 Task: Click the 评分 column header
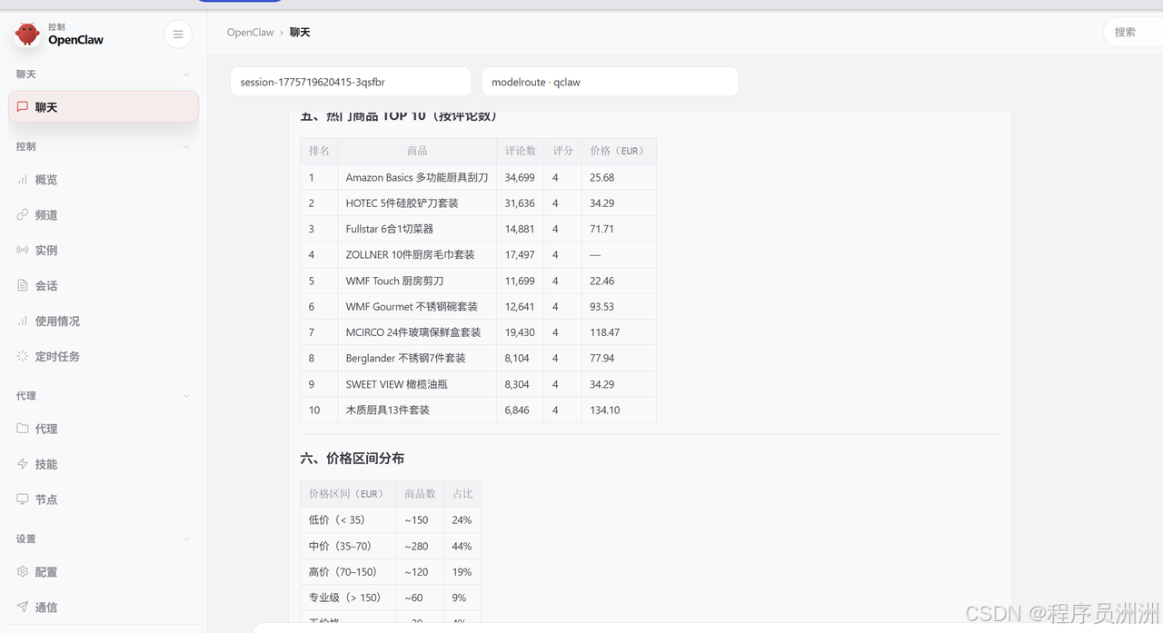click(x=563, y=151)
